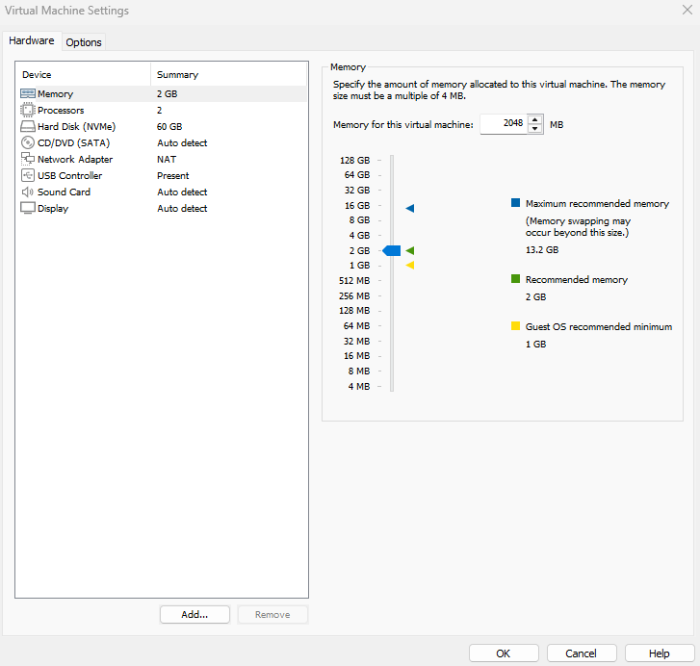
Task: Click the Present USB summary value
Action: (x=172, y=175)
